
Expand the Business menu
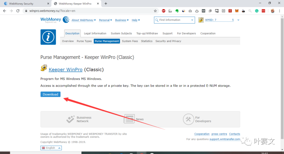tap(122, 20)
